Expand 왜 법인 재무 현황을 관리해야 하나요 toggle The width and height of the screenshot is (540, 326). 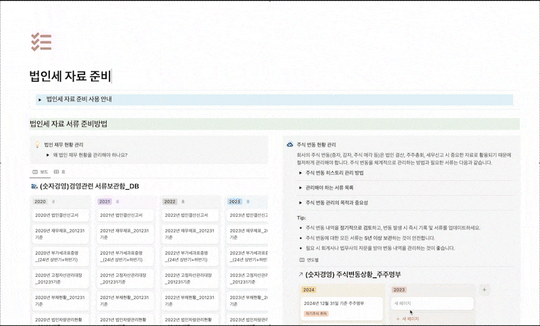coord(47,155)
